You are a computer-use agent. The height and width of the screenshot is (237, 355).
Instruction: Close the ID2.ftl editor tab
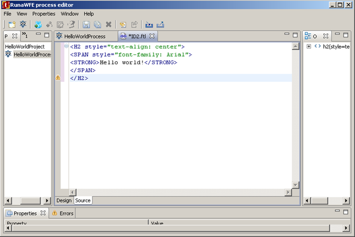coord(152,36)
